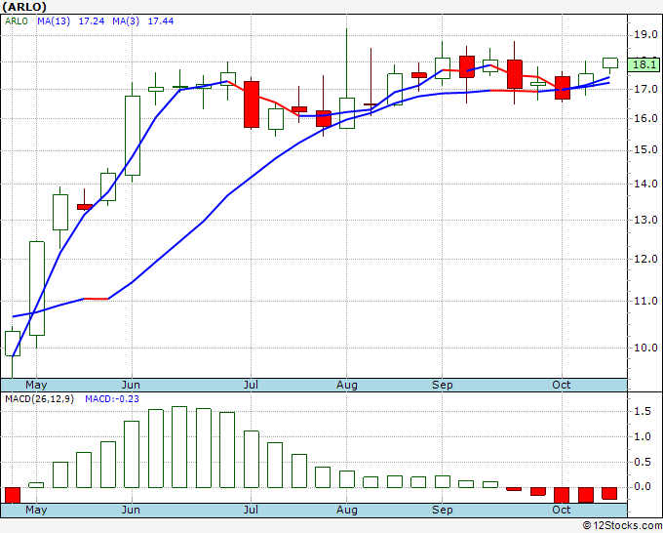The width and height of the screenshot is (663, 533).
Task: Click the 12Stocks.com copyright text
Action: [622, 526]
